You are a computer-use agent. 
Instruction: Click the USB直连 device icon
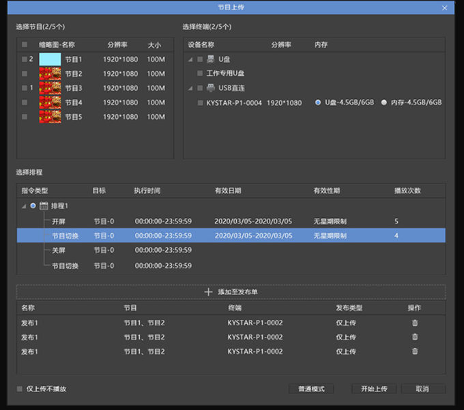210,88
